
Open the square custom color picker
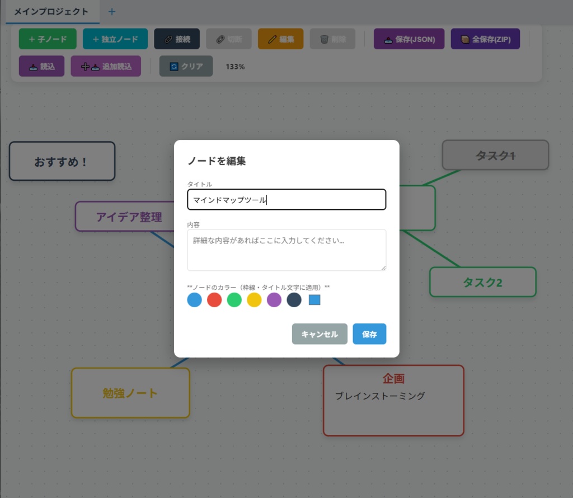coord(314,299)
